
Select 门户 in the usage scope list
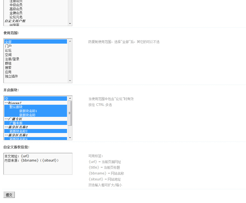tap(36, 46)
